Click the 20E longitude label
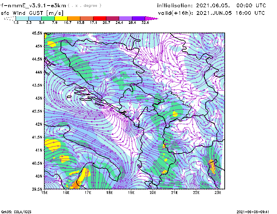The image size is (277, 214). (x=153, y=193)
